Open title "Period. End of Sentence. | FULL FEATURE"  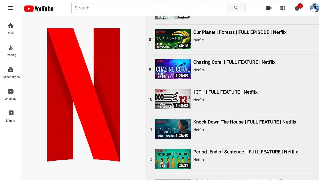point(246,152)
